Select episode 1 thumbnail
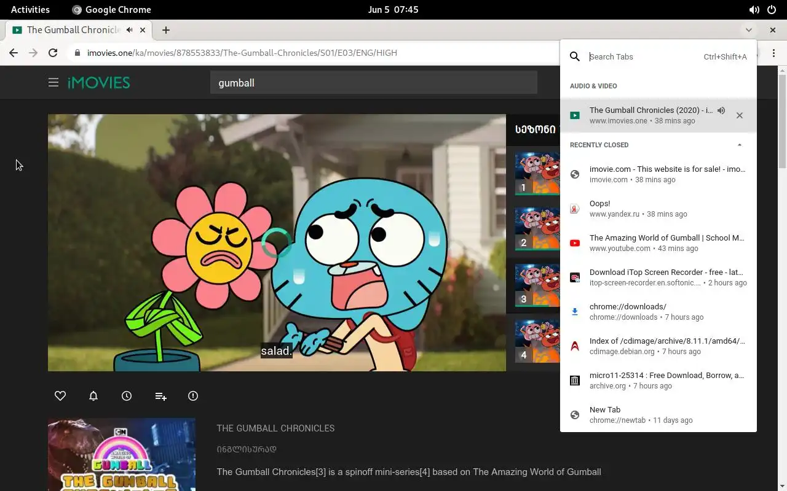787x491 pixels. (x=537, y=174)
